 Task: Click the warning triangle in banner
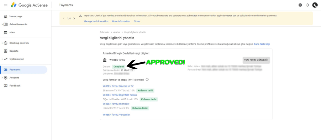[x=81, y=16]
